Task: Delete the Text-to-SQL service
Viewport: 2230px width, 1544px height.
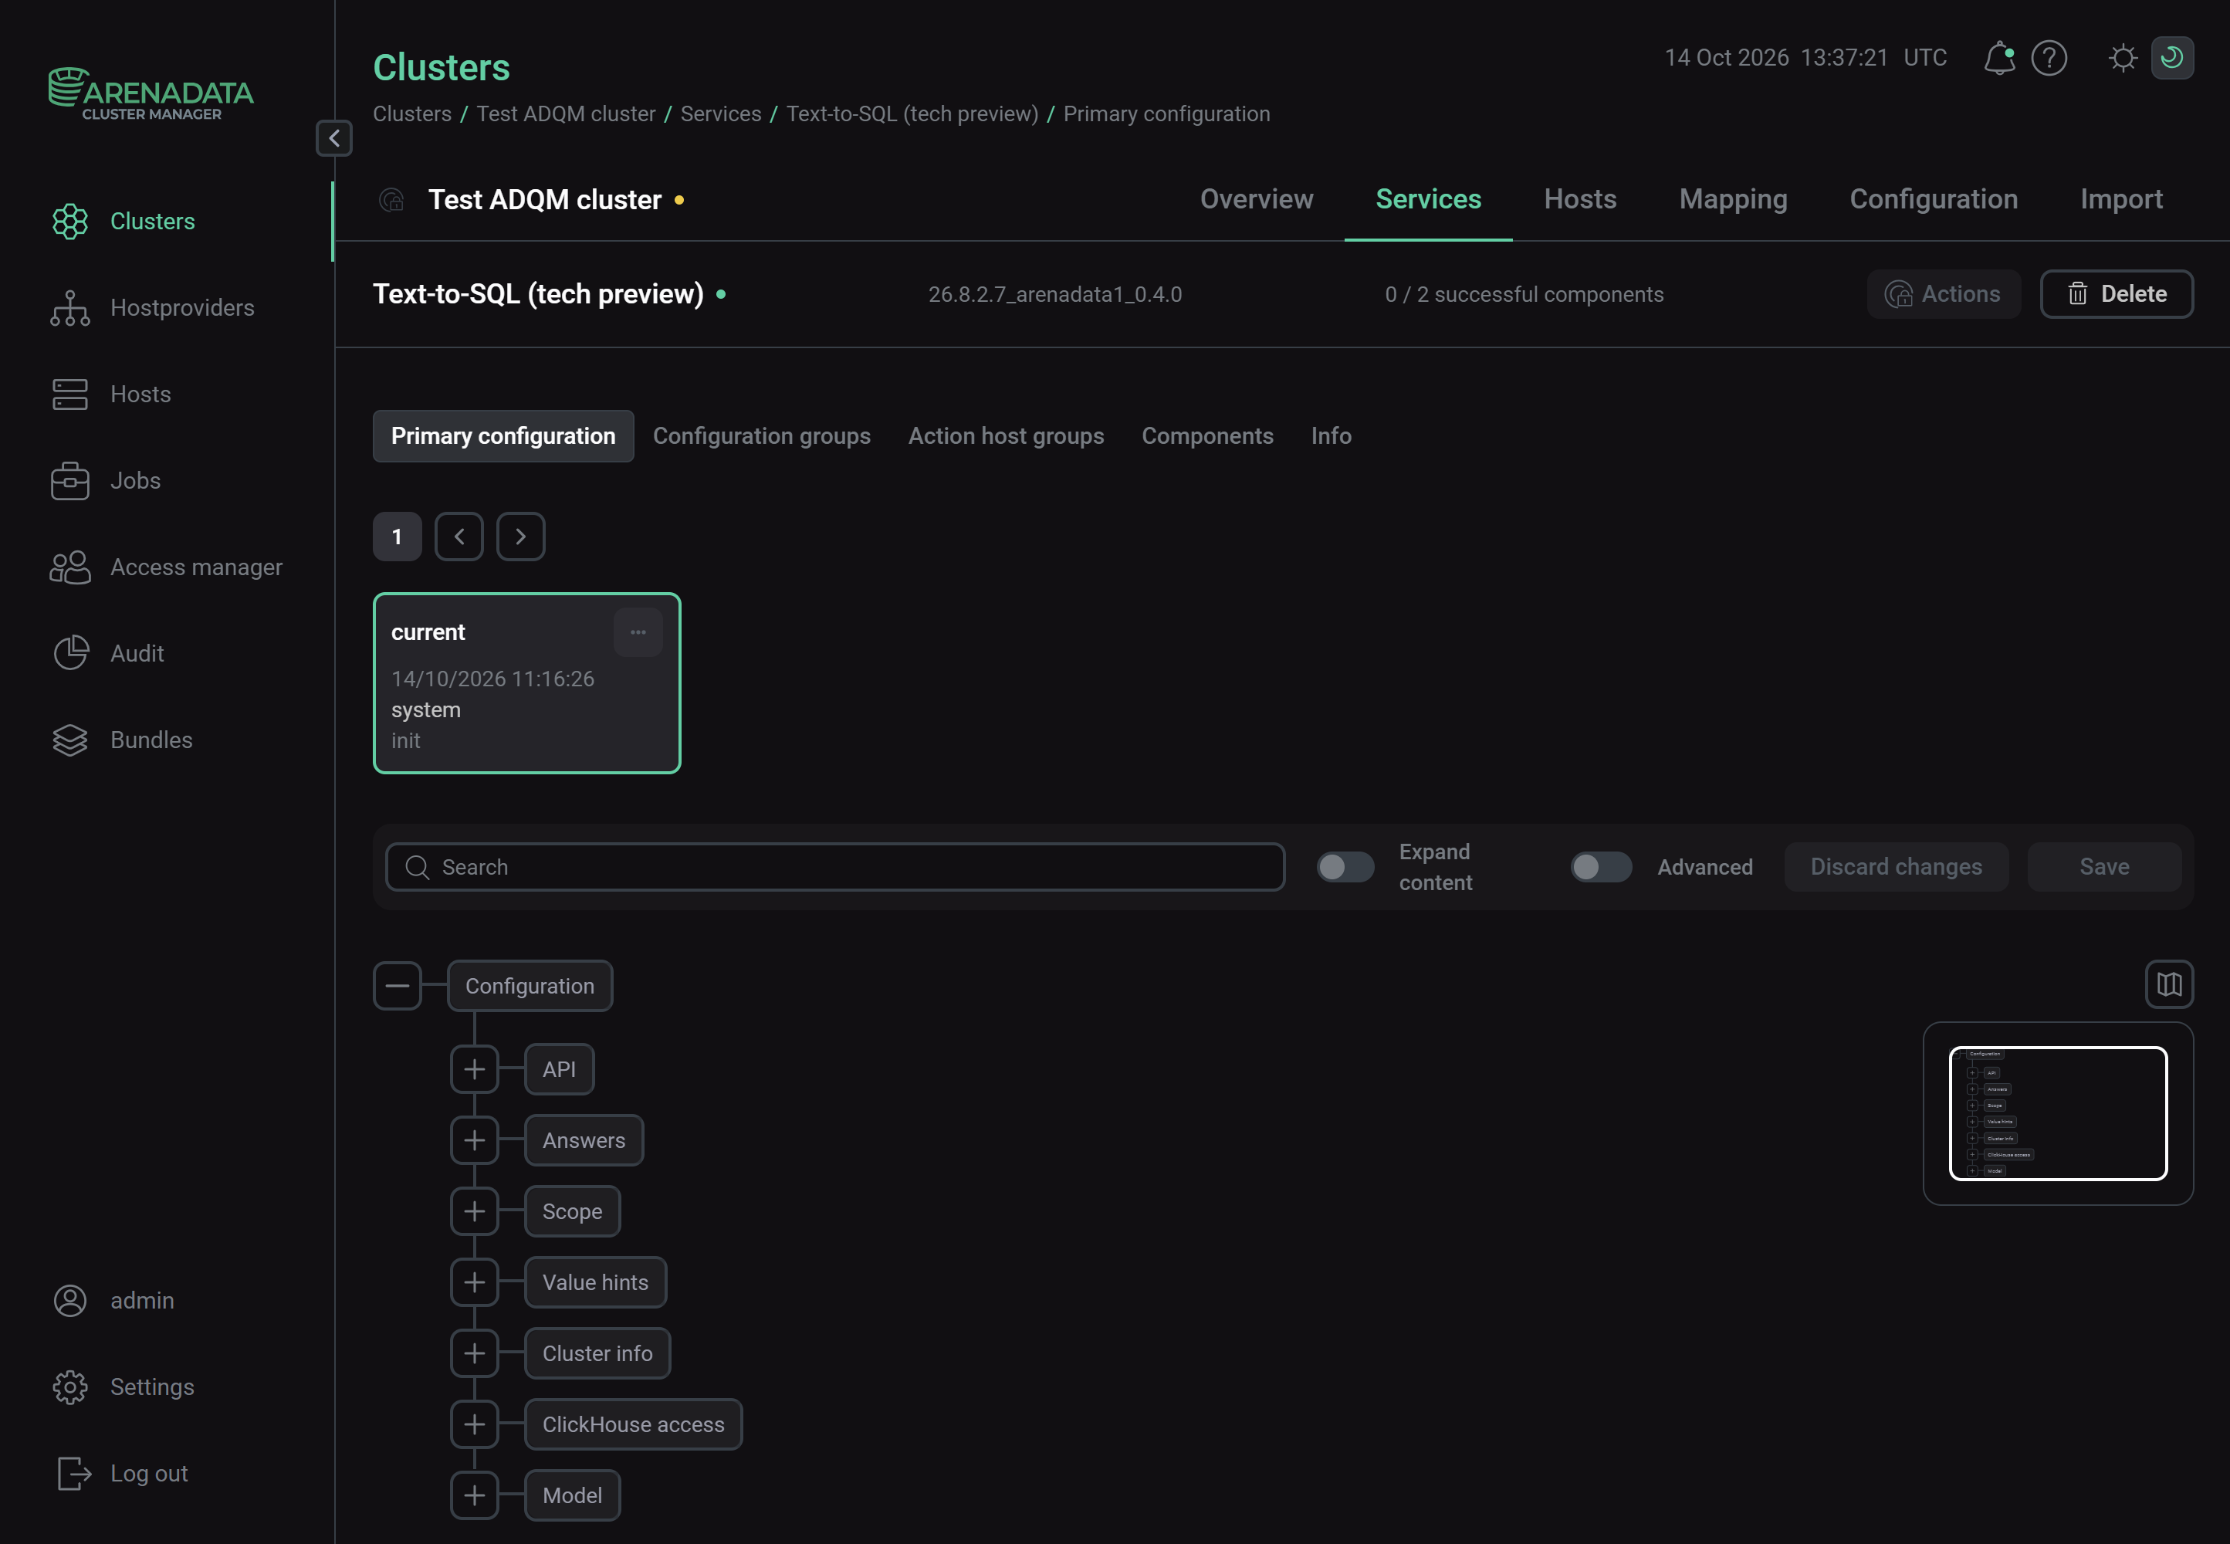Action: pyautogui.click(x=2116, y=294)
